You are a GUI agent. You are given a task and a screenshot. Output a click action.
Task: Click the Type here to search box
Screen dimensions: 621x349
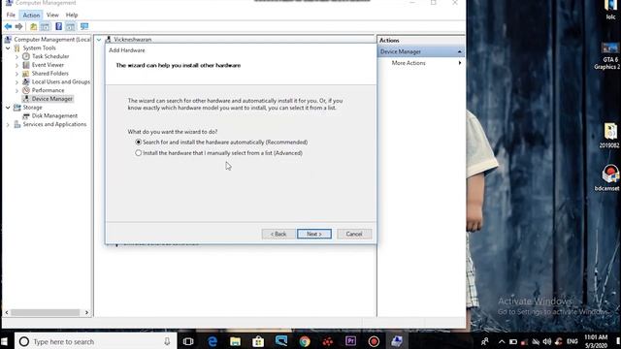(95, 341)
